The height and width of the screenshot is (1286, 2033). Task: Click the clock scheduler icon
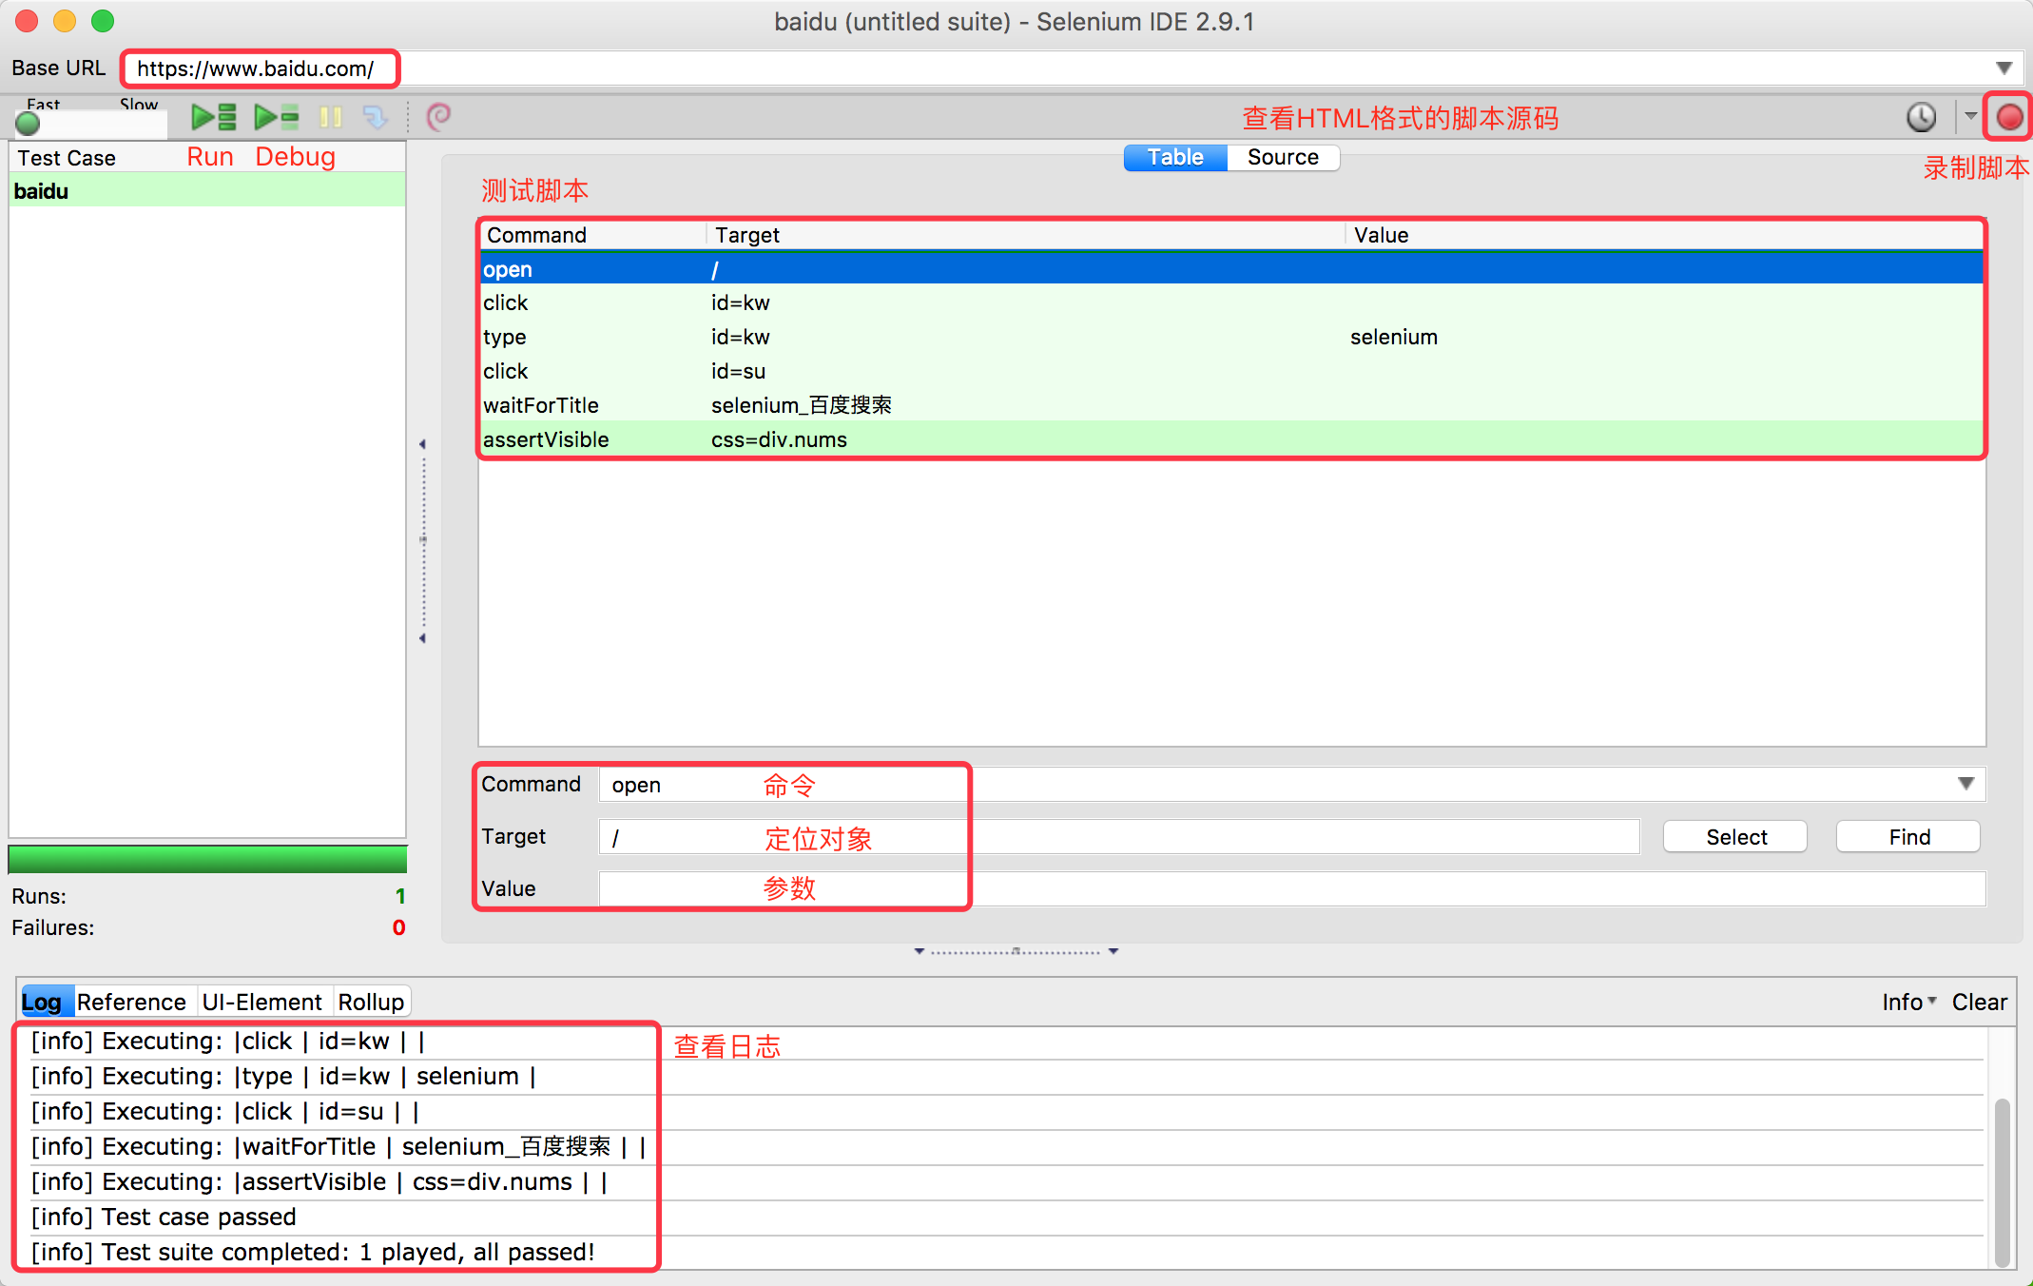(1921, 117)
